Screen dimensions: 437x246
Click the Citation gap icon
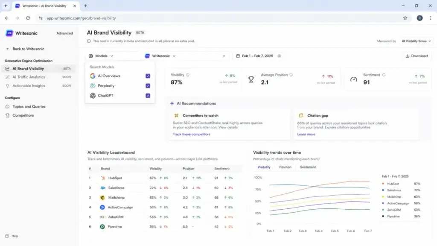pos(301,115)
